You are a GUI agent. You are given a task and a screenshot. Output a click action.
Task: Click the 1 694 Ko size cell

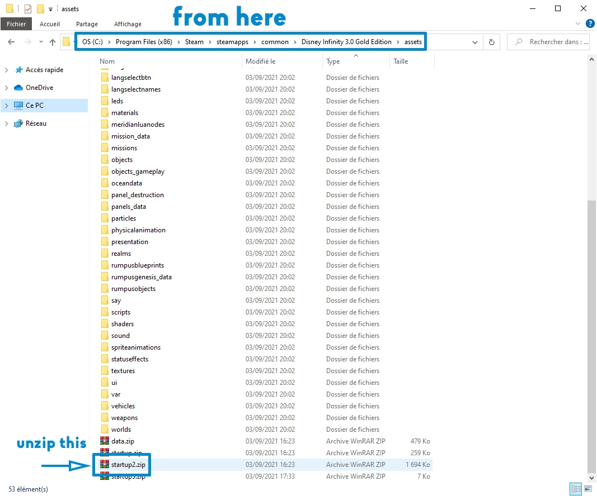click(x=417, y=465)
